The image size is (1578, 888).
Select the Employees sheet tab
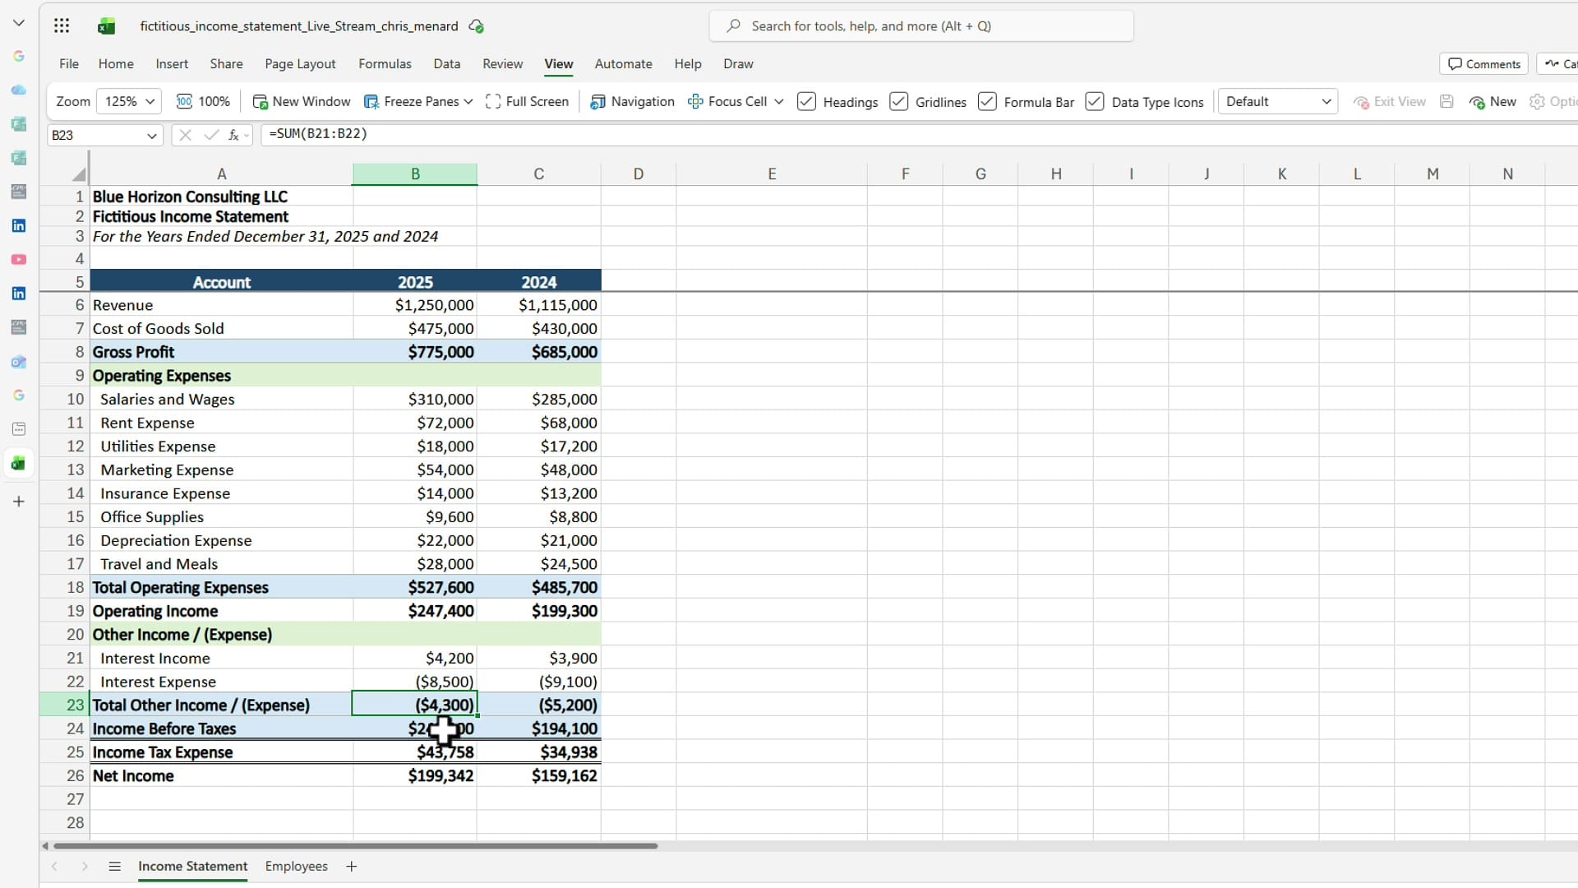[x=296, y=866]
